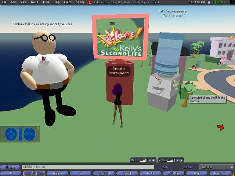Screen dimensions: 235x176
Task: Click the Say button
Action: click(166, 167)
